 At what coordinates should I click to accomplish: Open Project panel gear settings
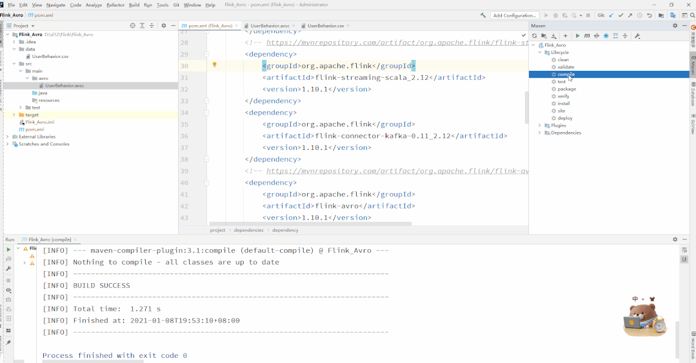coord(163,26)
